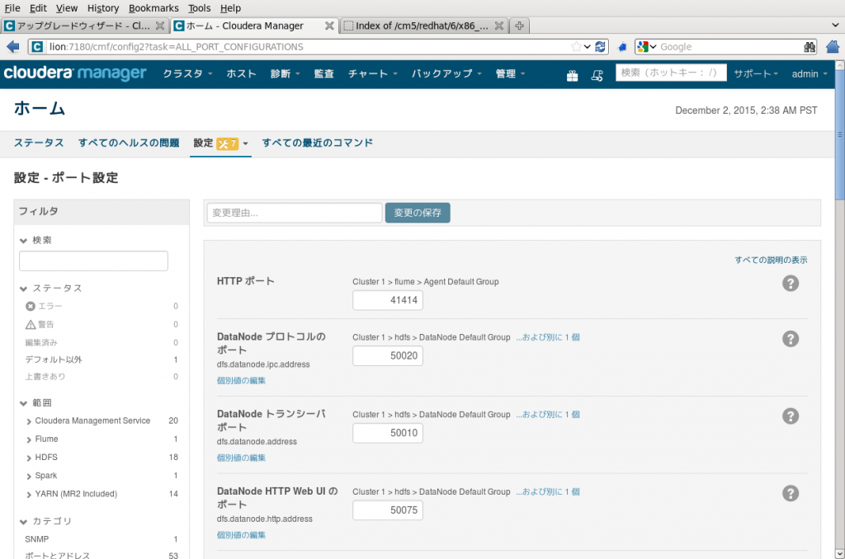Click the ホスト navigation link
845x559 pixels.
tap(241, 73)
